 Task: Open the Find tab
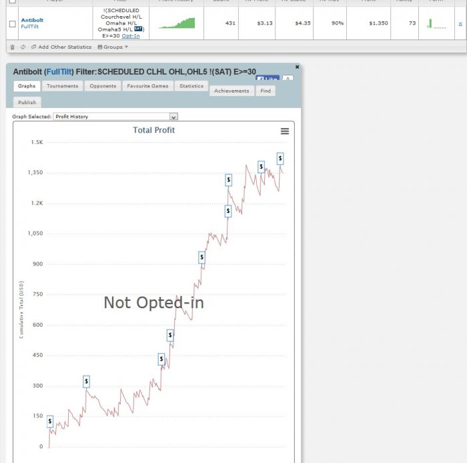(266, 91)
